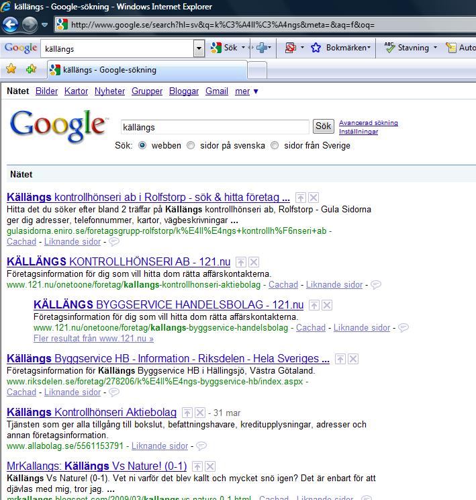476x500 pixels.
Task: Switch to Kartor search
Action: (76, 91)
